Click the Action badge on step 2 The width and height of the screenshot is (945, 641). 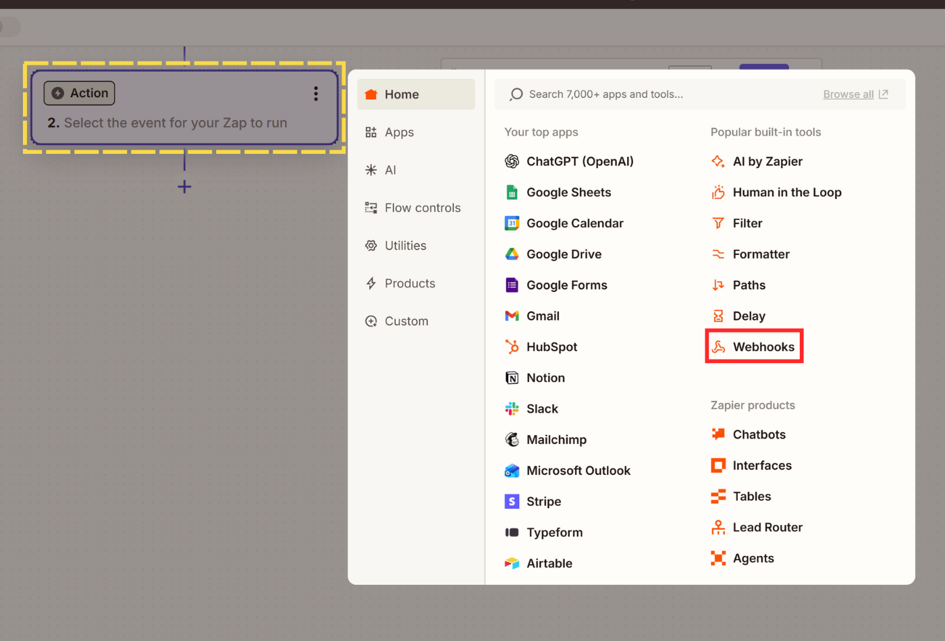pyautogui.click(x=80, y=93)
